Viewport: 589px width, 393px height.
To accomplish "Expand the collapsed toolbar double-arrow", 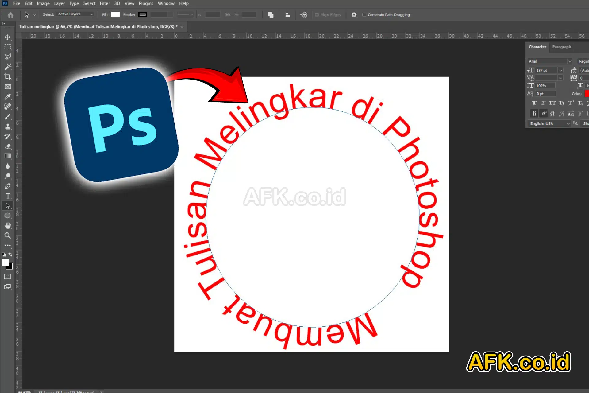I will (x=3, y=23).
